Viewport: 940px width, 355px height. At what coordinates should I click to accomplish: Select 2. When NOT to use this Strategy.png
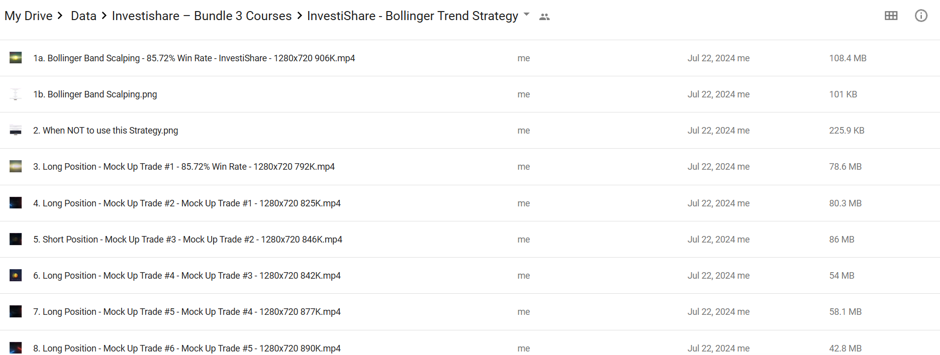[x=106, y=131]
